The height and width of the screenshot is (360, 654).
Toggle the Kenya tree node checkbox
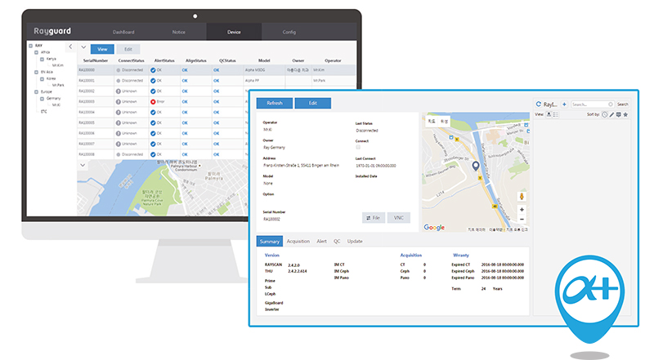tap(43, 59)
